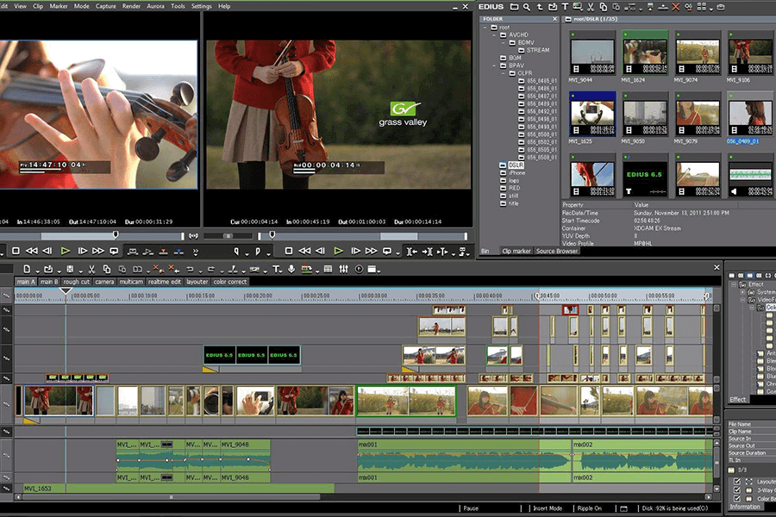
Task: Click the recorder monitor position slider
Action: (x=272, y=235)
